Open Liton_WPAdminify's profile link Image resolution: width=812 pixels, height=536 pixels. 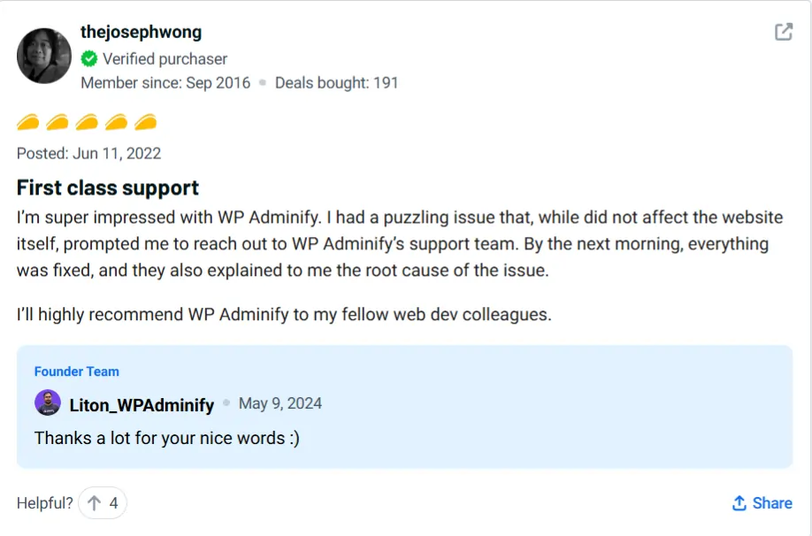[x=142, y=403]
